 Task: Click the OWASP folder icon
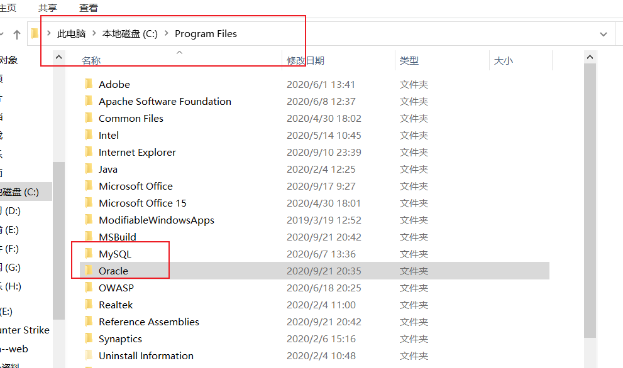click(89, 288)
